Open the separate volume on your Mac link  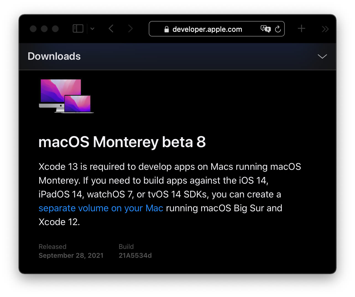click(101, 208)
